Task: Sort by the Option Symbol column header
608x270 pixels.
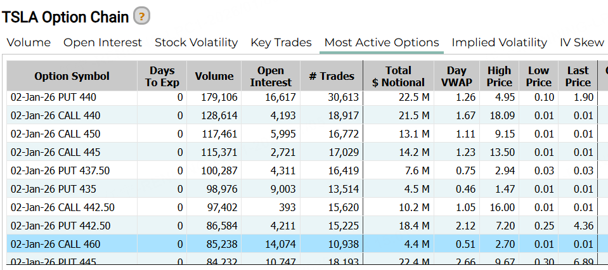Action: (x=72, y=76)
